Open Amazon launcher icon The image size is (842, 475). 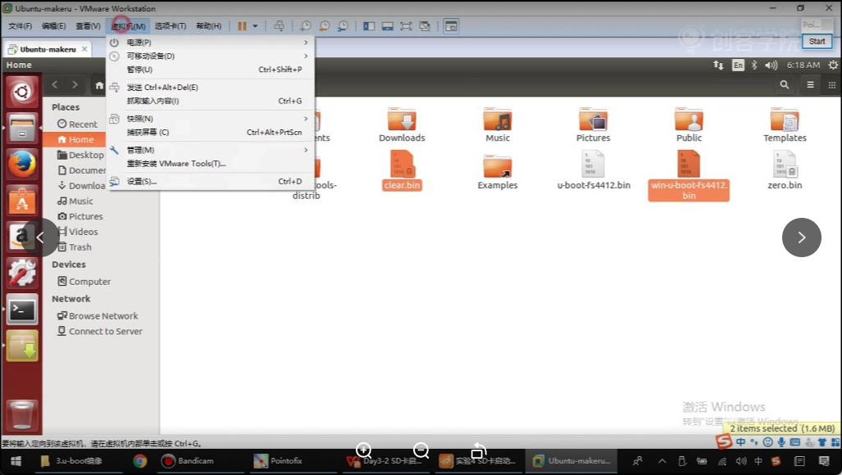pos(20,236)
